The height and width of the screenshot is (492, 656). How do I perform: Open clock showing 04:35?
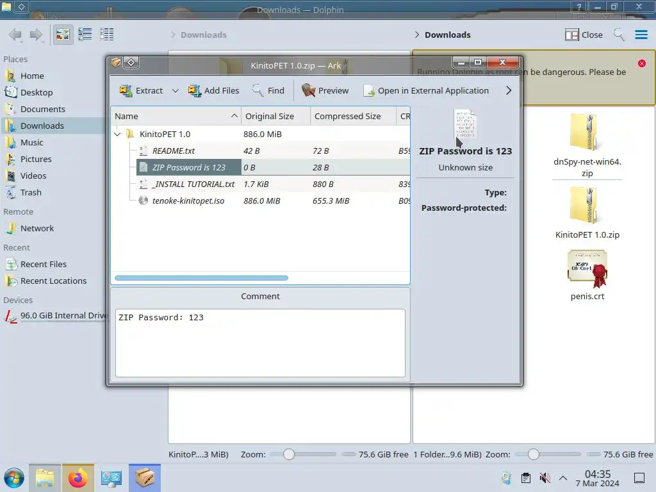(x=598, y=478)
